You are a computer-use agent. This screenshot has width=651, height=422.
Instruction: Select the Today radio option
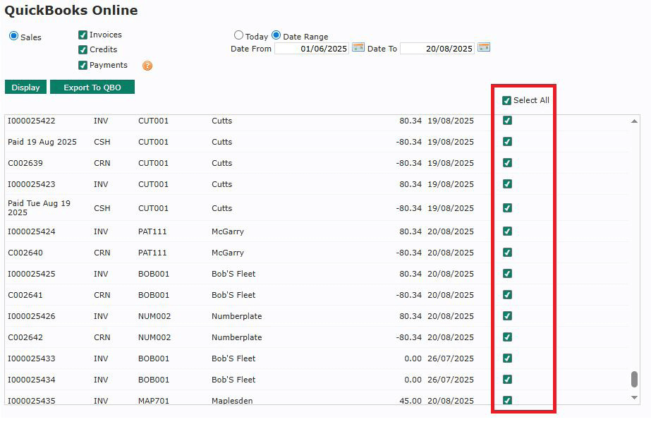(x=238, y=35)
